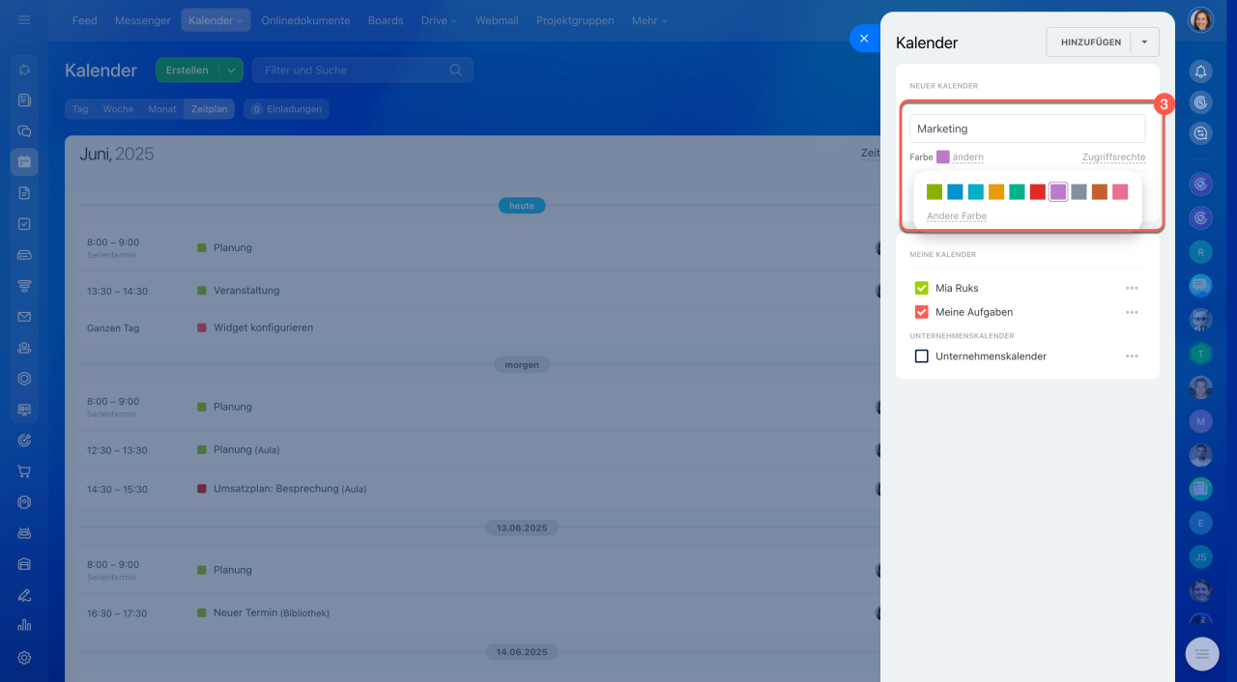Open the funnel icon in left sidebar

click(x=24, y=286)
